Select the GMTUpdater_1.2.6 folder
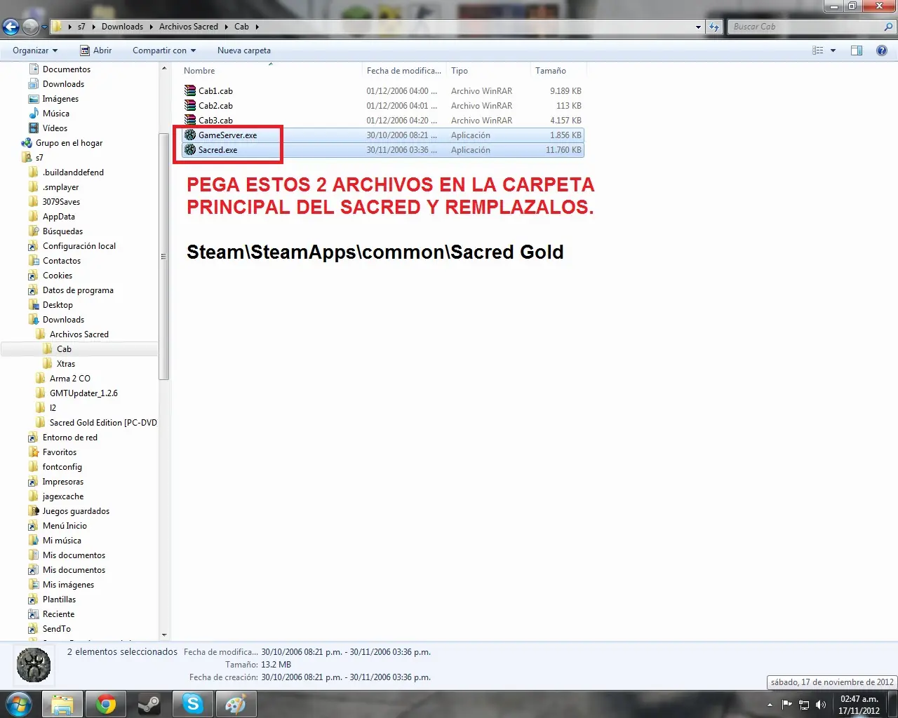Image resolution: width=898 pixels, height=718 pixels. tap(83, 393)
